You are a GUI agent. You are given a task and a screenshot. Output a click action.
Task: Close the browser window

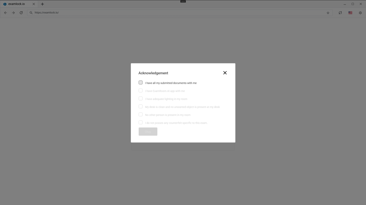(x=361, y=4)
